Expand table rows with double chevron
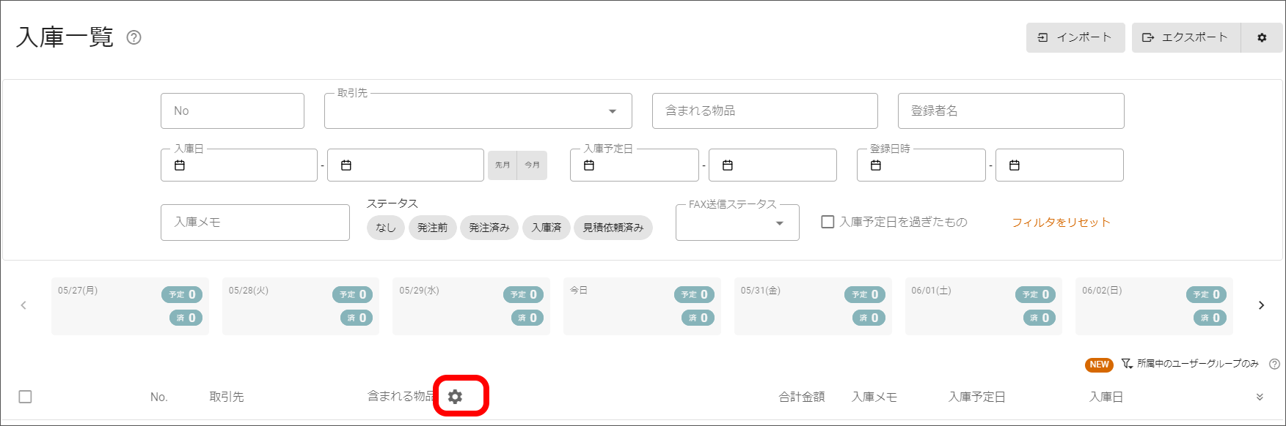This screenshot has width=1286, height=426. (x=1260, y=397)
